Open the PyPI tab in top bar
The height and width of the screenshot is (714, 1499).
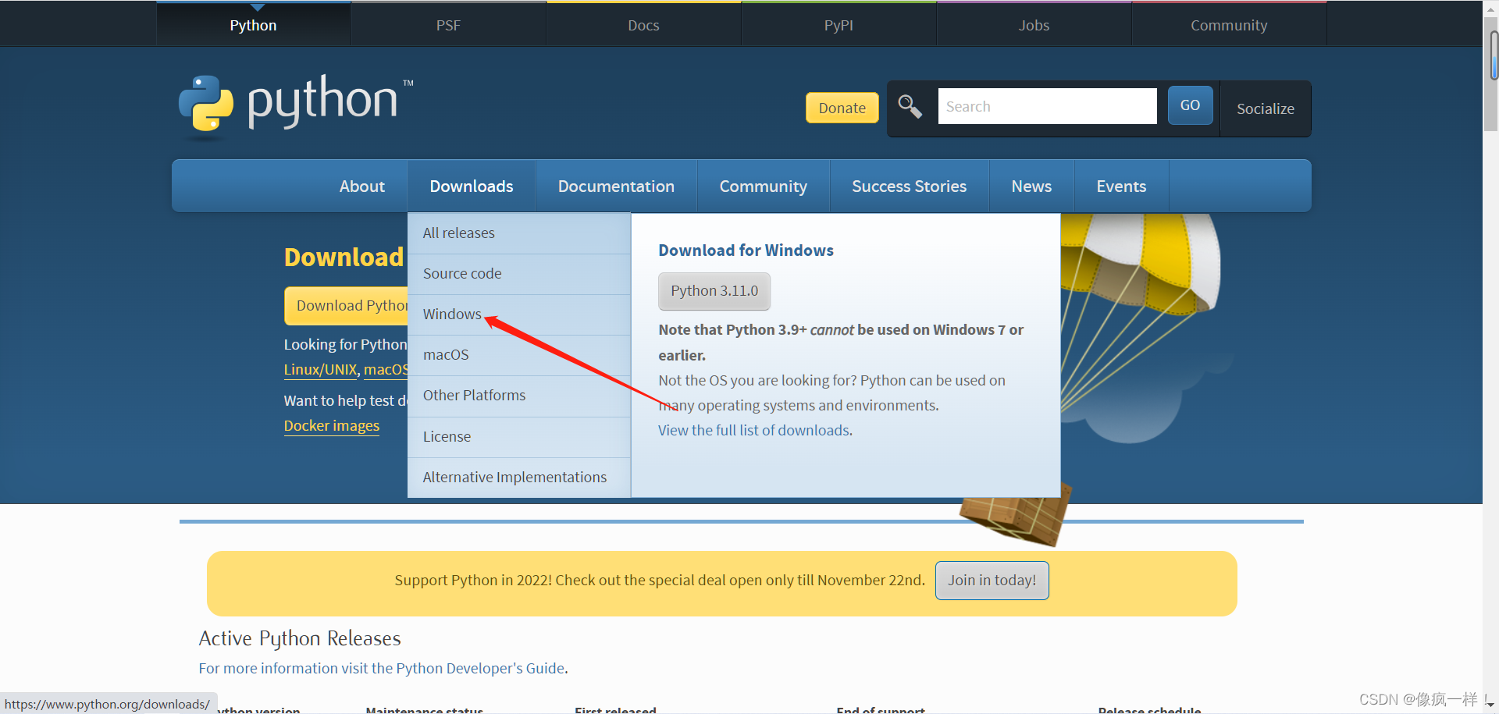839,25
